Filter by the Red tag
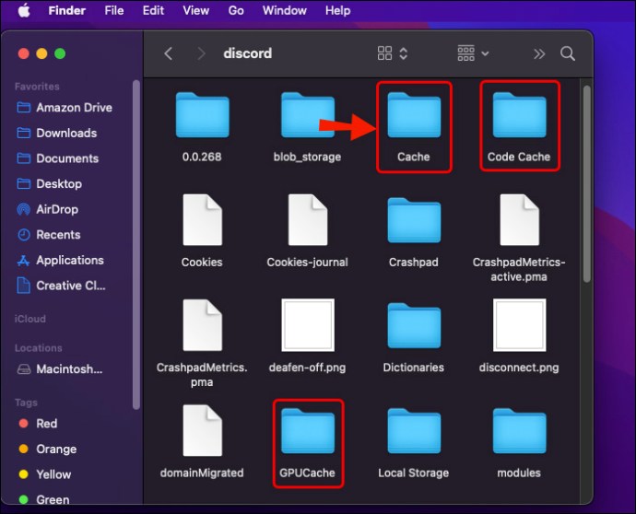 pos(38,424)
